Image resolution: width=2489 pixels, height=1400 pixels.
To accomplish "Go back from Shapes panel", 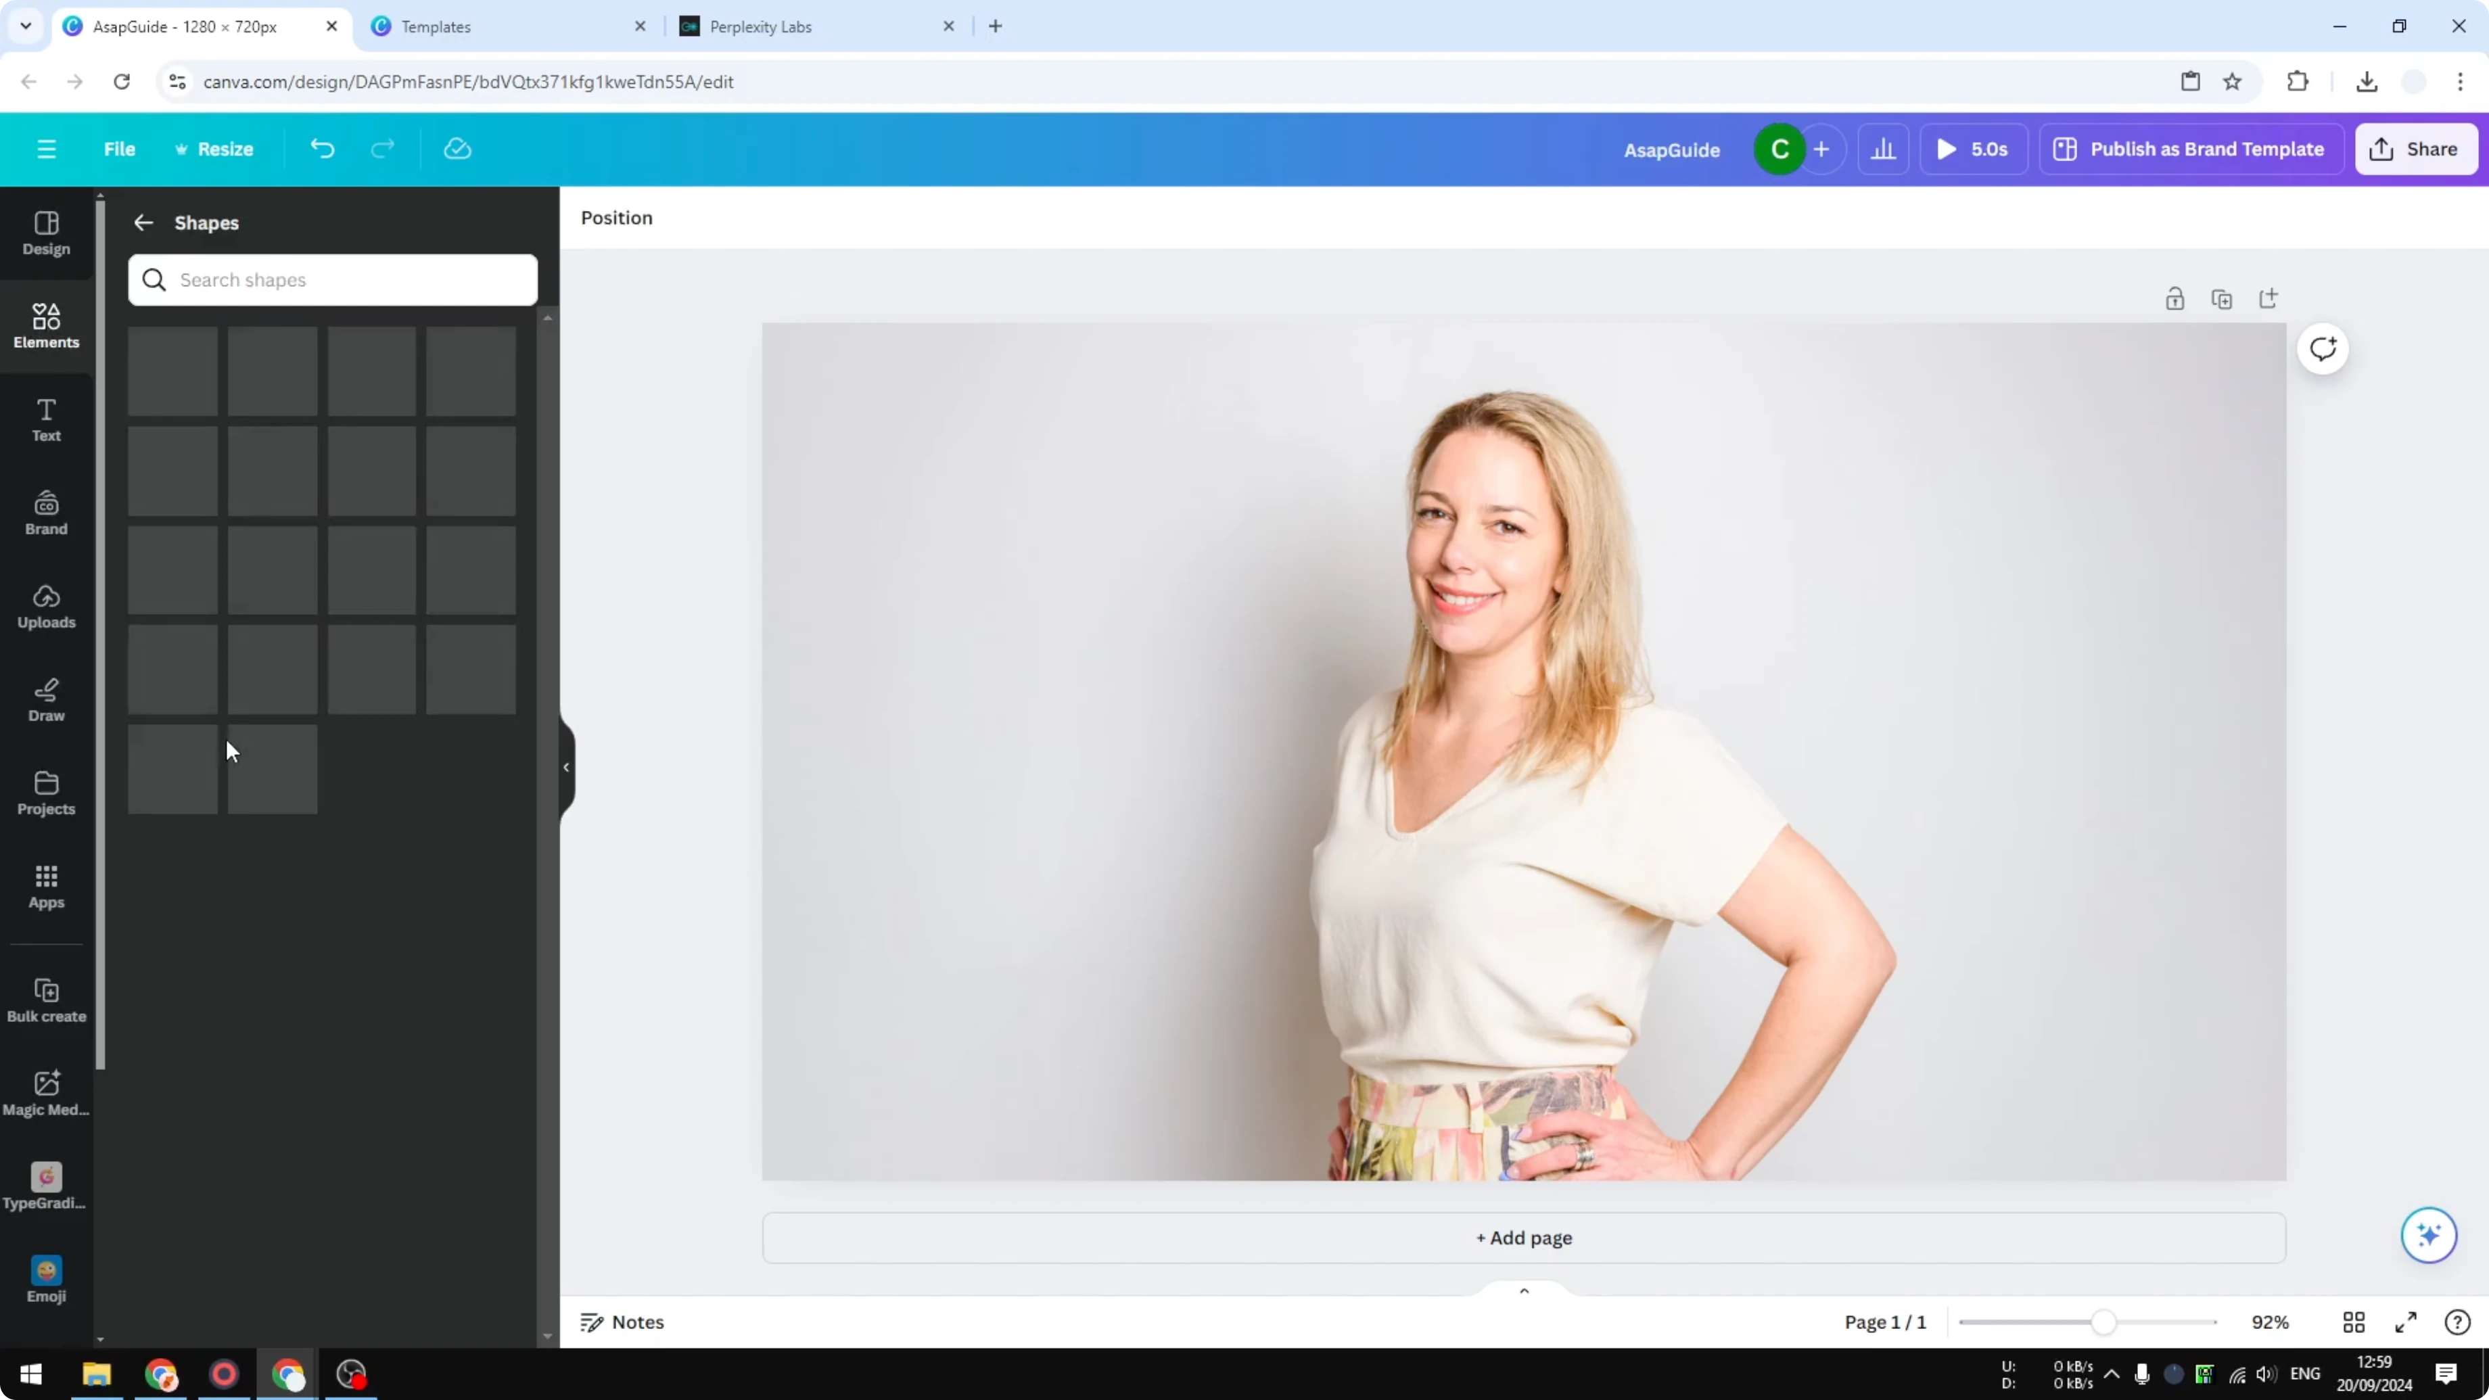I will pyautogui.click(x=143, y=223).
